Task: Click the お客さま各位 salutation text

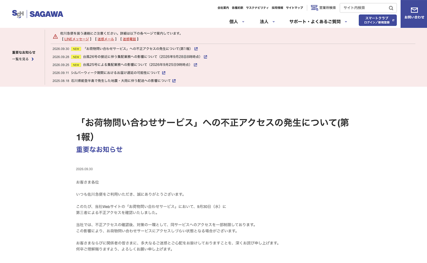Action: [88, 182]
